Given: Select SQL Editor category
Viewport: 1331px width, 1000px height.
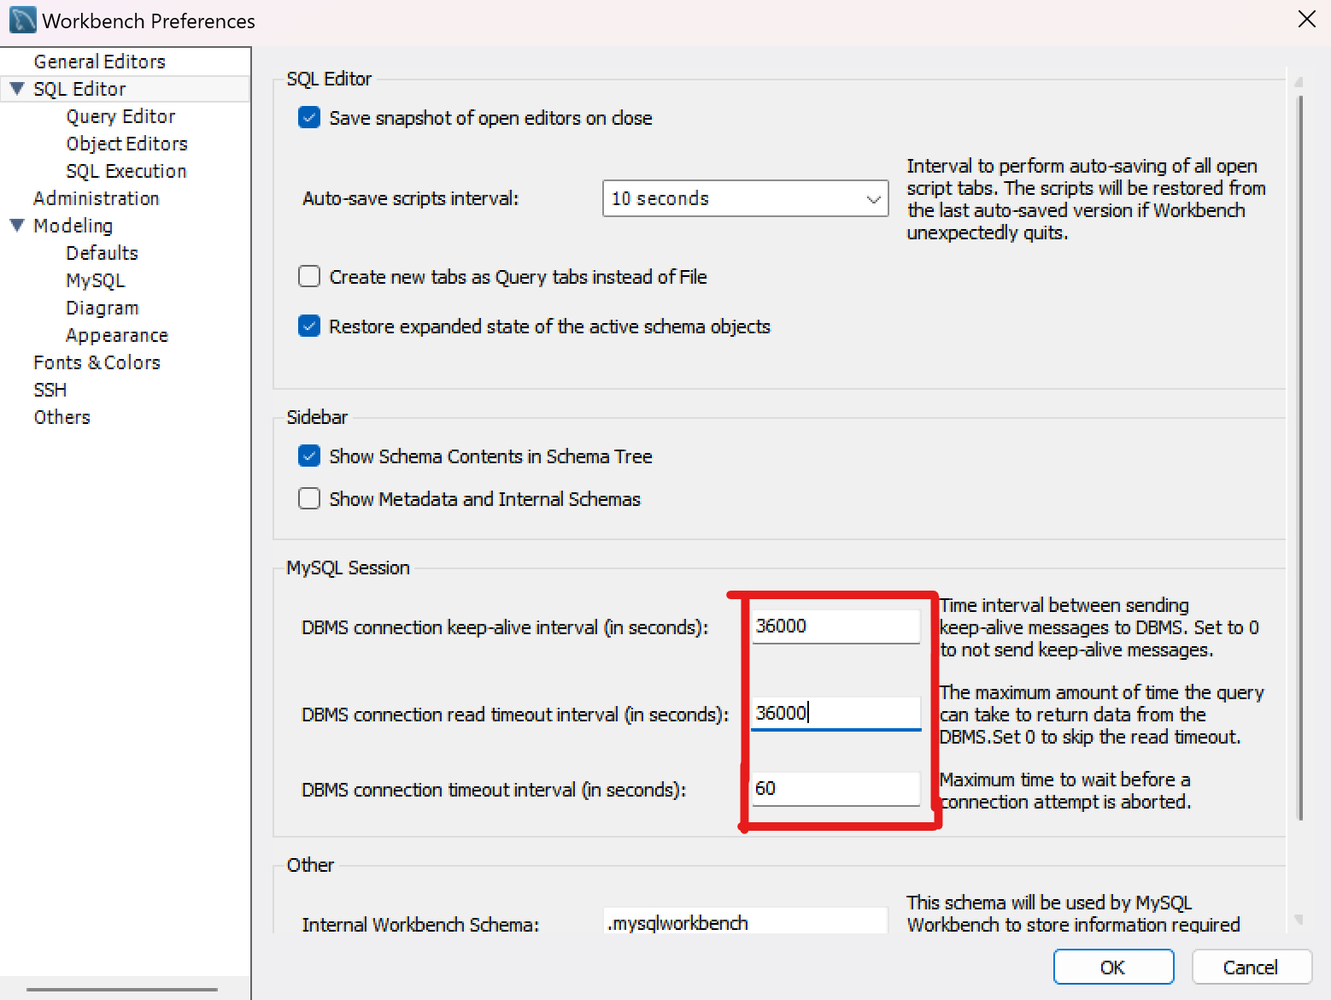Looking at the screenshot, I should click(x=79, y=89).
